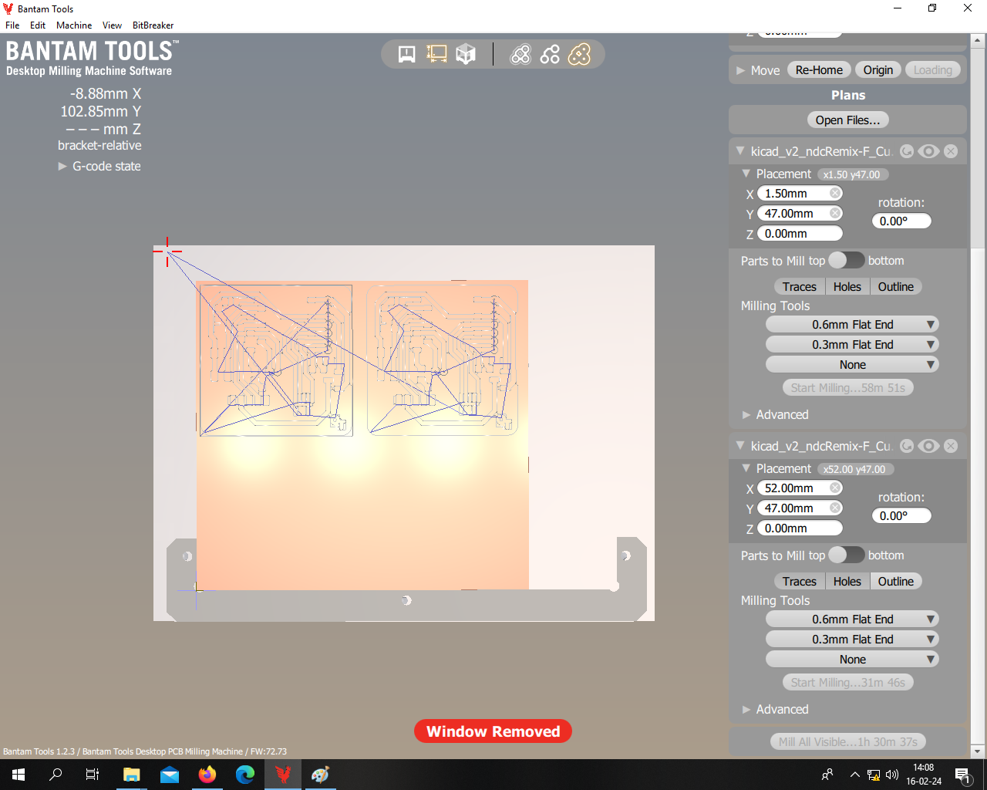
Task: Open the View menu
Action: (x=112, y=25)
